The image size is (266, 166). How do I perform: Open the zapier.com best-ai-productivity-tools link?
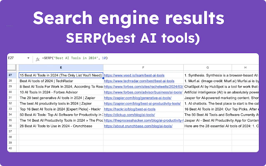(142, 103)
